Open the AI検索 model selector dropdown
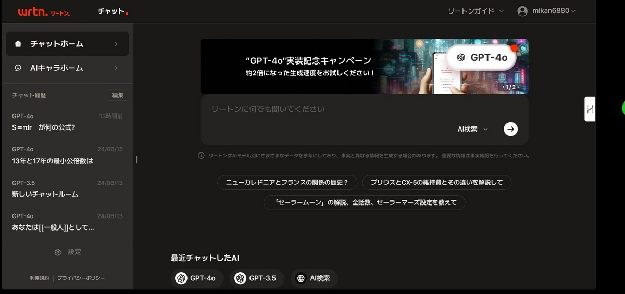Screen dimensions: 625x294 (473, 129)
